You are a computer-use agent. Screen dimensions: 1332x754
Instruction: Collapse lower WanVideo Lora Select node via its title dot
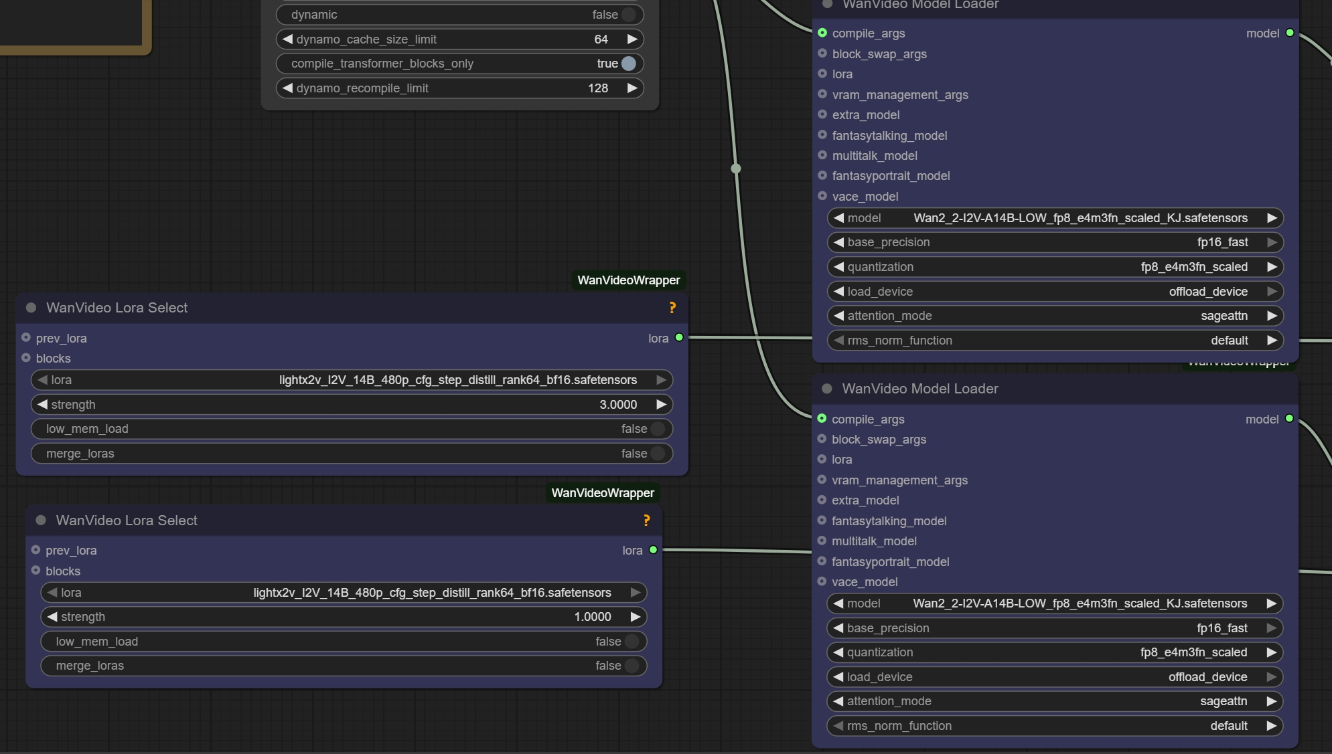click(x=41, y=521)
